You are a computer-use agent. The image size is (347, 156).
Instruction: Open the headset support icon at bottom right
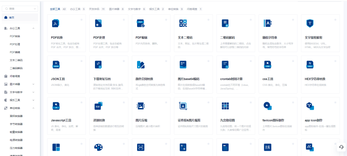point(341,147)
